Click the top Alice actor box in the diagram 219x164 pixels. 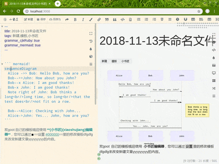(x=119, y=75)
